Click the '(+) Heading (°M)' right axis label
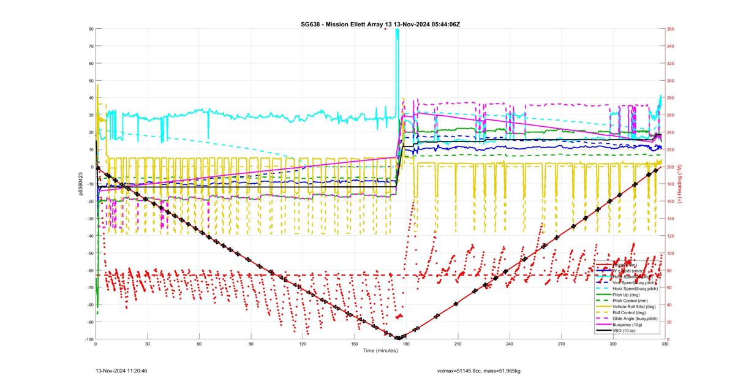This screenshot has width=735, height=381. (x=679, y=184)
